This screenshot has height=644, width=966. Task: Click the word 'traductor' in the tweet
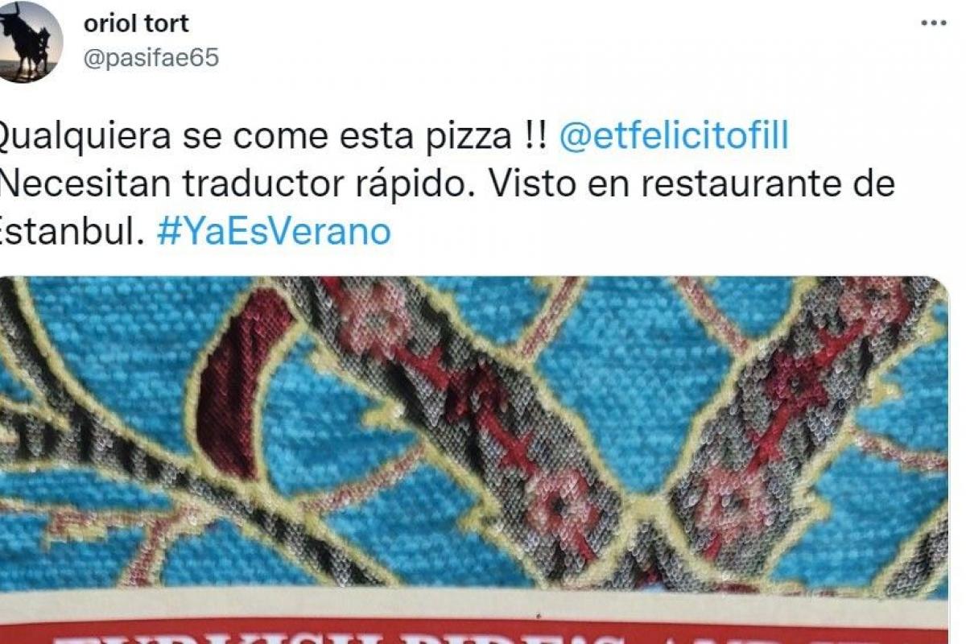(x=262, y=184)
